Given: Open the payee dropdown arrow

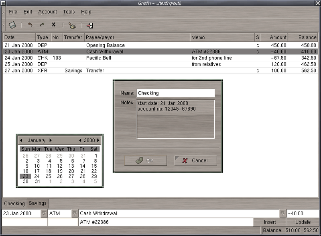Looking at the screenshot, I should pos(282,213).
